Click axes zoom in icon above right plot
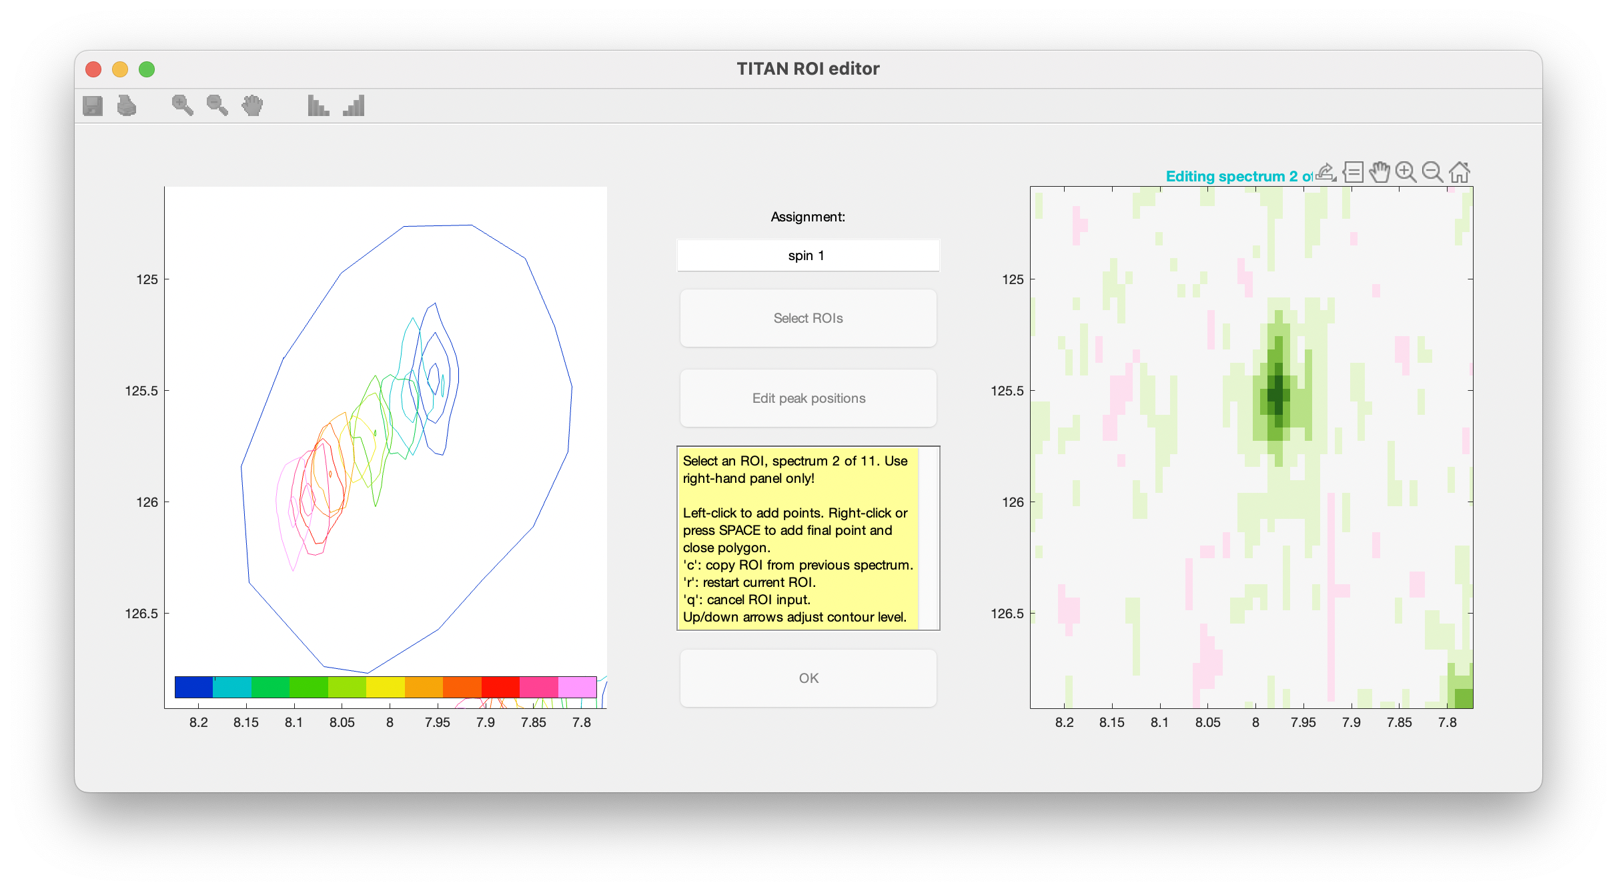Screen dimensions: 1617x891 point(1406,172)
